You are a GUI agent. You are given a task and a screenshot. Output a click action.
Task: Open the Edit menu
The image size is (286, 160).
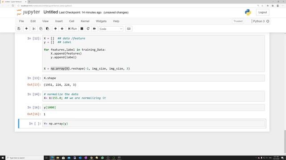33,21
